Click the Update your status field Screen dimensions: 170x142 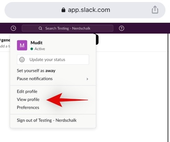click(53, 60)
